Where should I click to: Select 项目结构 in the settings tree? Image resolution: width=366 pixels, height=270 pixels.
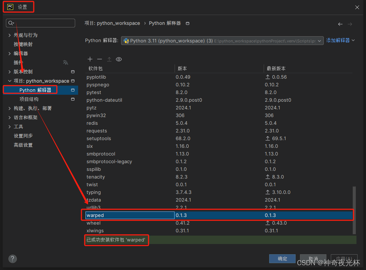click(x=29, y=99)
